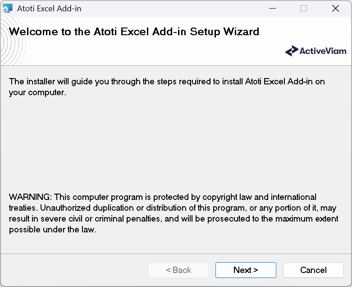Minimize the setup wizard window
The width and height of the screenshot is (352, 287).
tap(272, 9)
